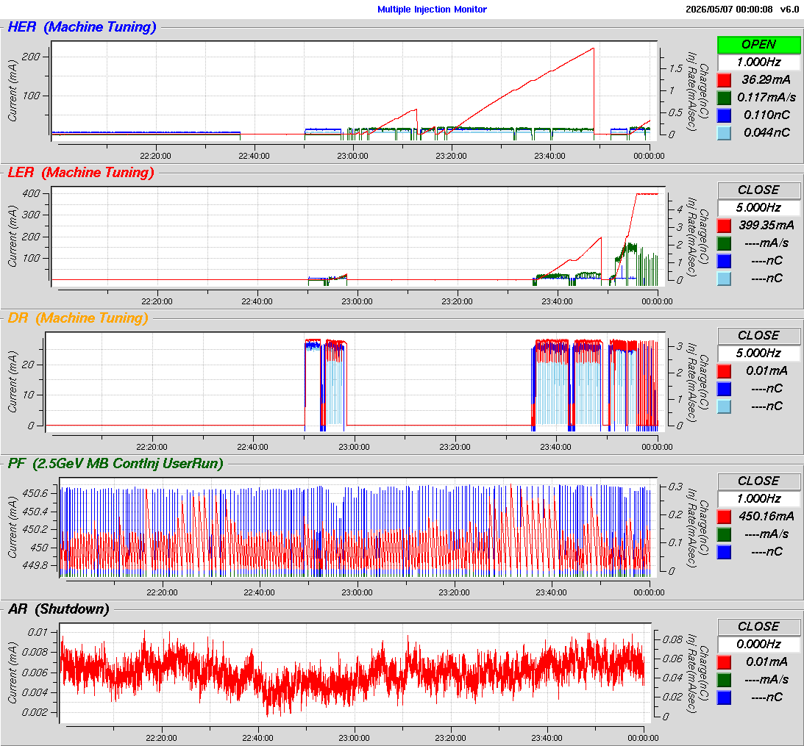
Task: Click the green OPEN button for HER
Action: (x=758, y=45)
